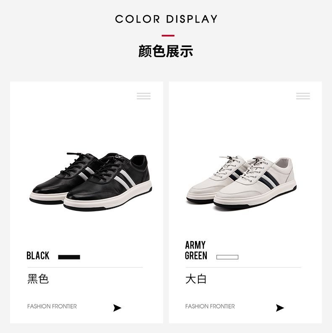332x333 pixels.
Task: Click the COLOR DISPLAY heading
Action: tap(166, 19)
